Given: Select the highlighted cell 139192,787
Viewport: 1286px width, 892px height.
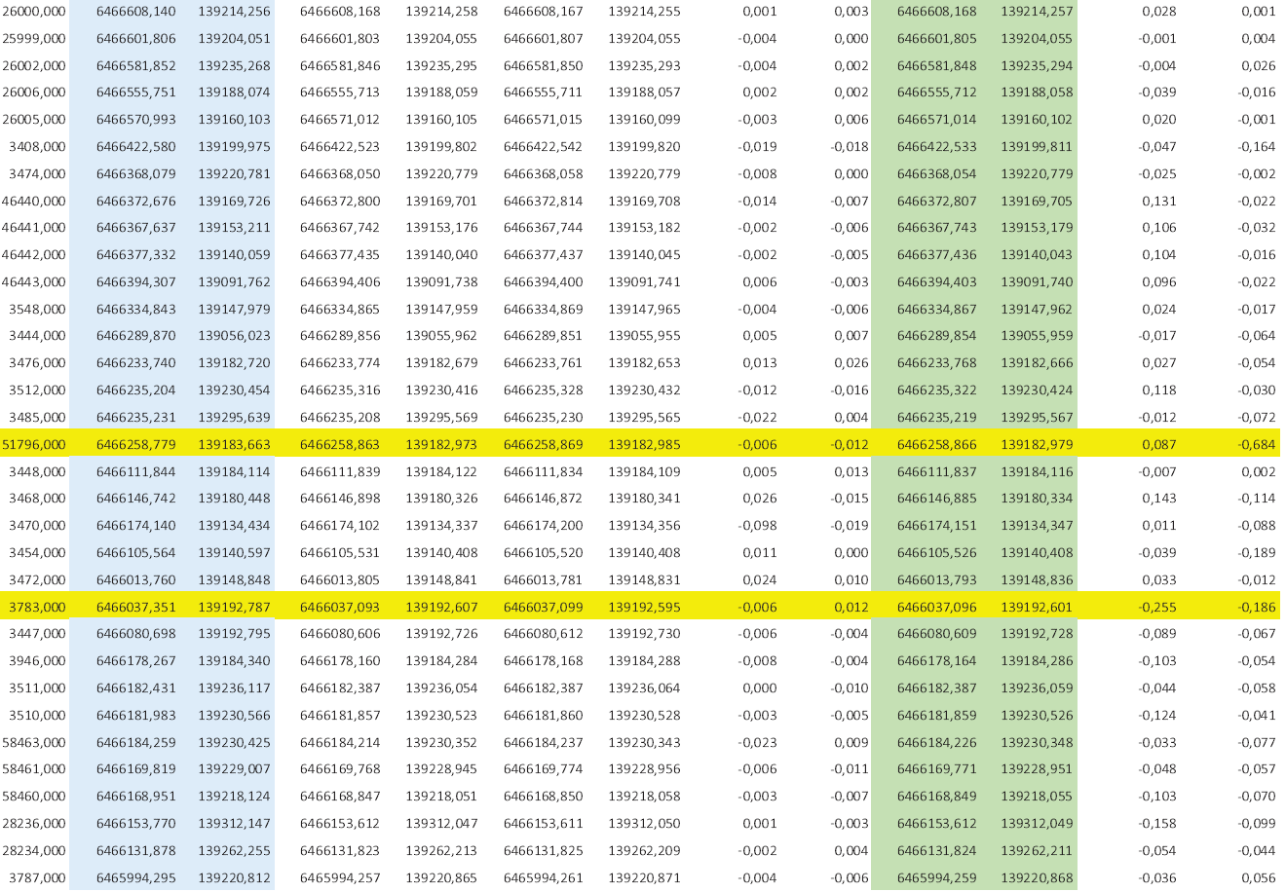Looking at the screenshot, I should point(234,608).
